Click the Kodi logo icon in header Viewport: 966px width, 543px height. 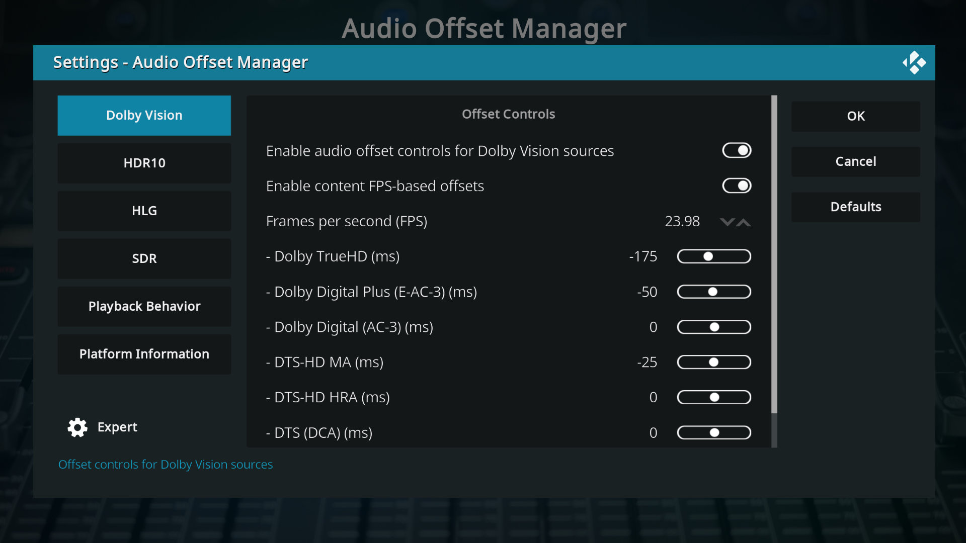pos(914,63)
